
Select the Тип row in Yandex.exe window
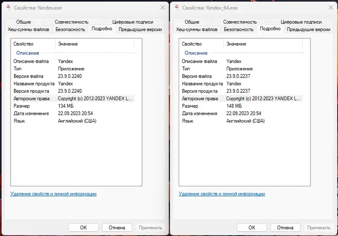73,69
